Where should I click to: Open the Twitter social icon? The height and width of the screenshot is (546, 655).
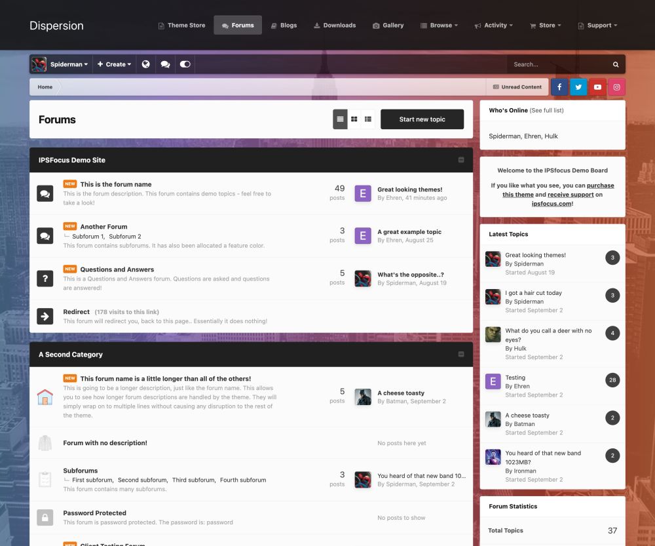click(x=578, y=87)
